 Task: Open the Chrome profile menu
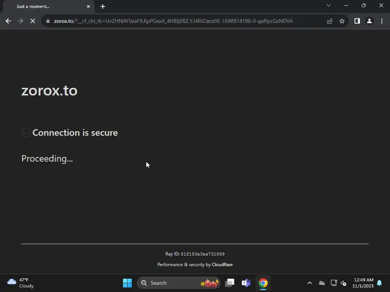tap(369, 21)
